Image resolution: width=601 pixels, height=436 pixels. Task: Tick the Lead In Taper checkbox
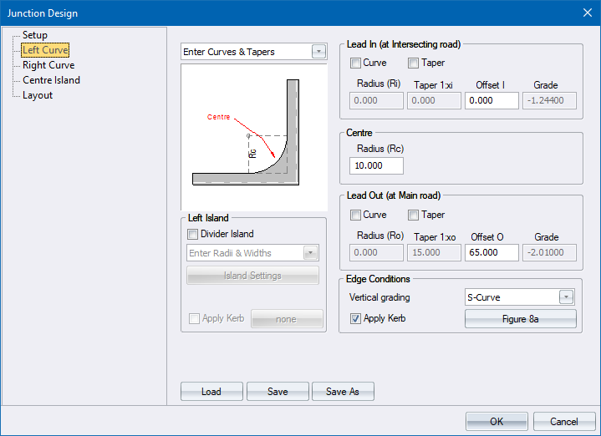point(414,63)
